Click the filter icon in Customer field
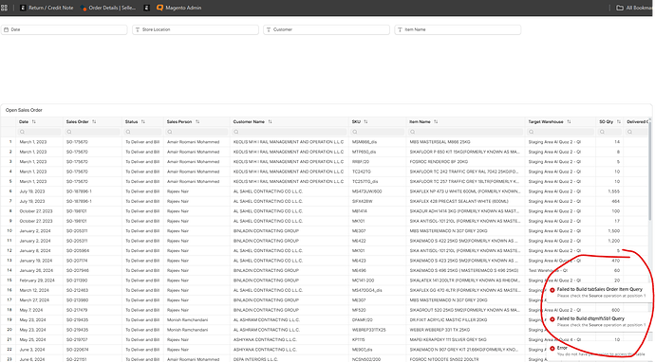 click(269, 29)
